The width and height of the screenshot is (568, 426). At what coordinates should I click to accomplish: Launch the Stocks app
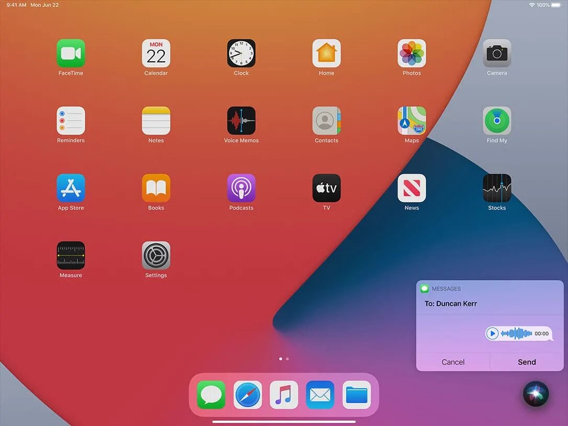(x=497, y=188)
